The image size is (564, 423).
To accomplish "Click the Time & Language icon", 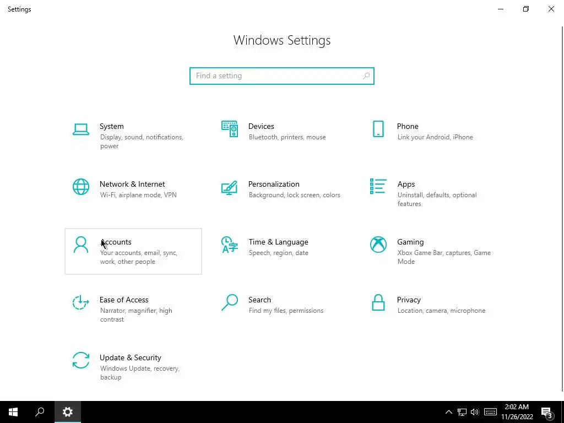I will (x=230, y=245).
